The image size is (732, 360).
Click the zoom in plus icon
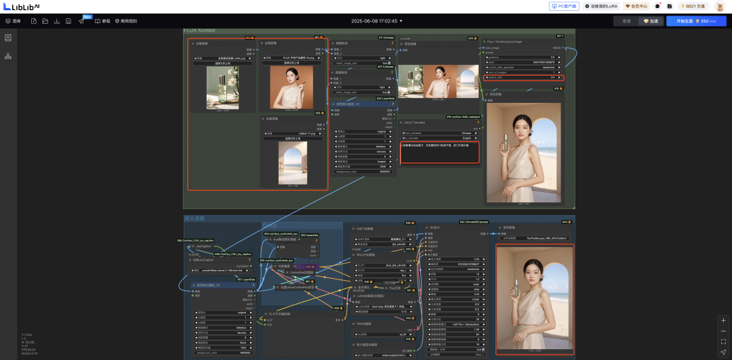(x=723, y=319)
